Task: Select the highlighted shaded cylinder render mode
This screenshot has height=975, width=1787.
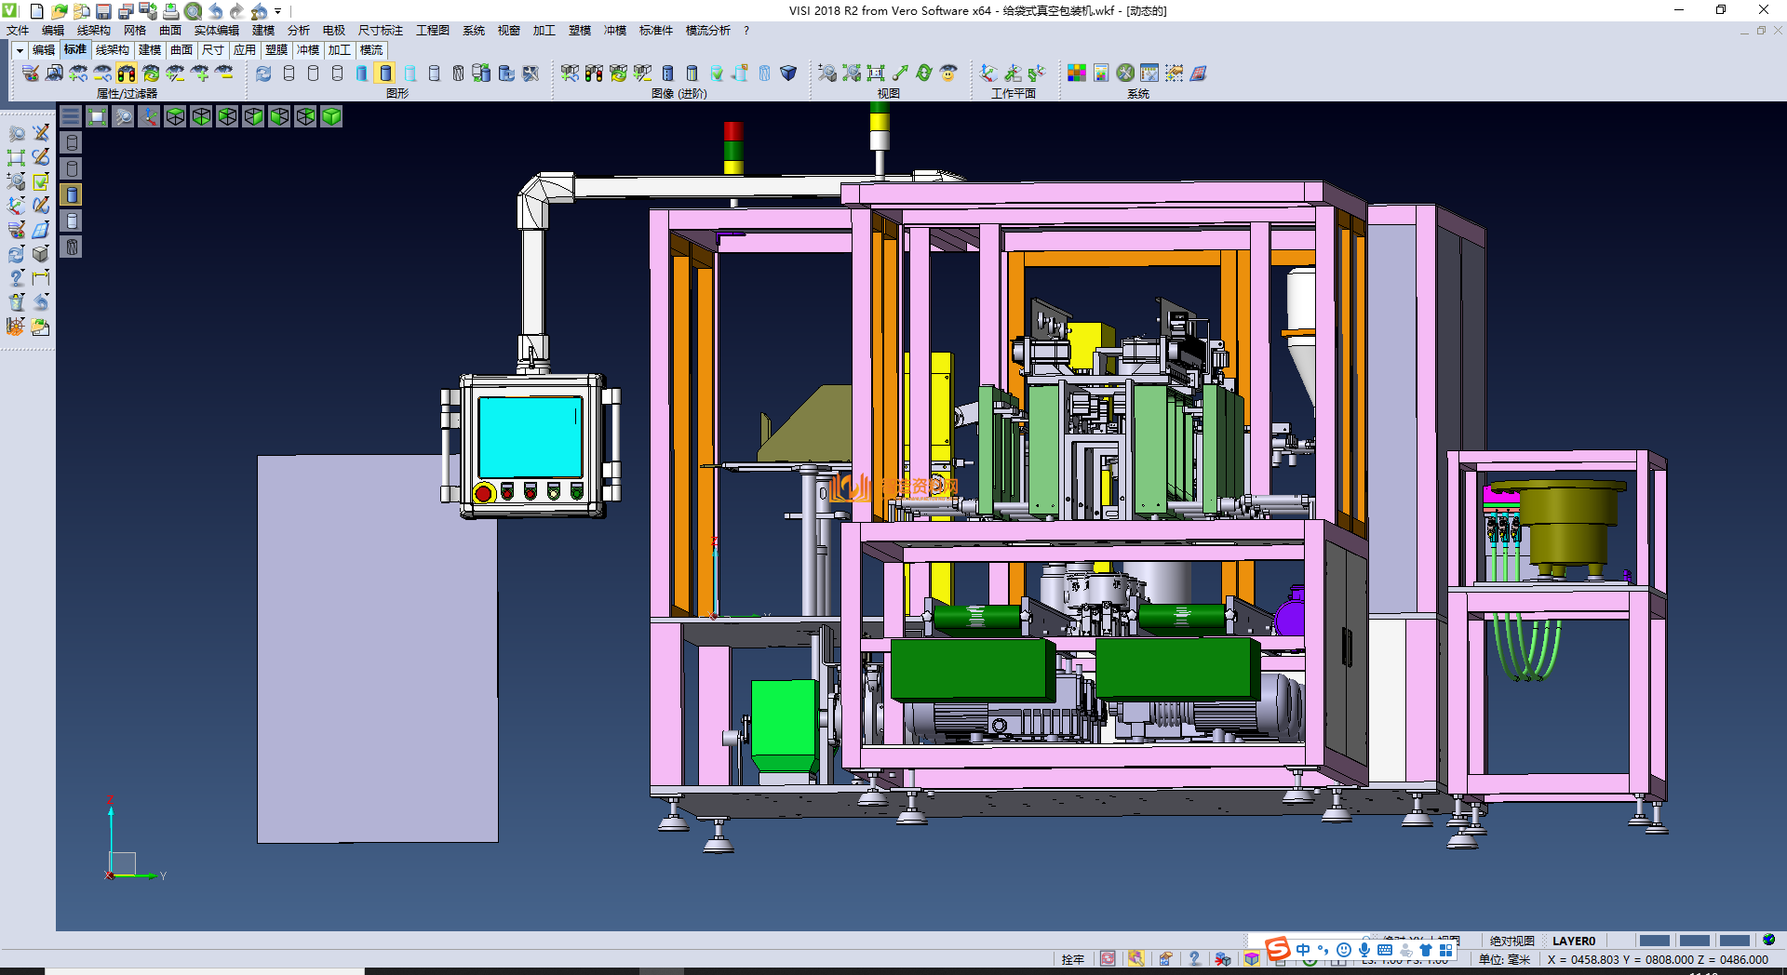Action: coord(385,73)
